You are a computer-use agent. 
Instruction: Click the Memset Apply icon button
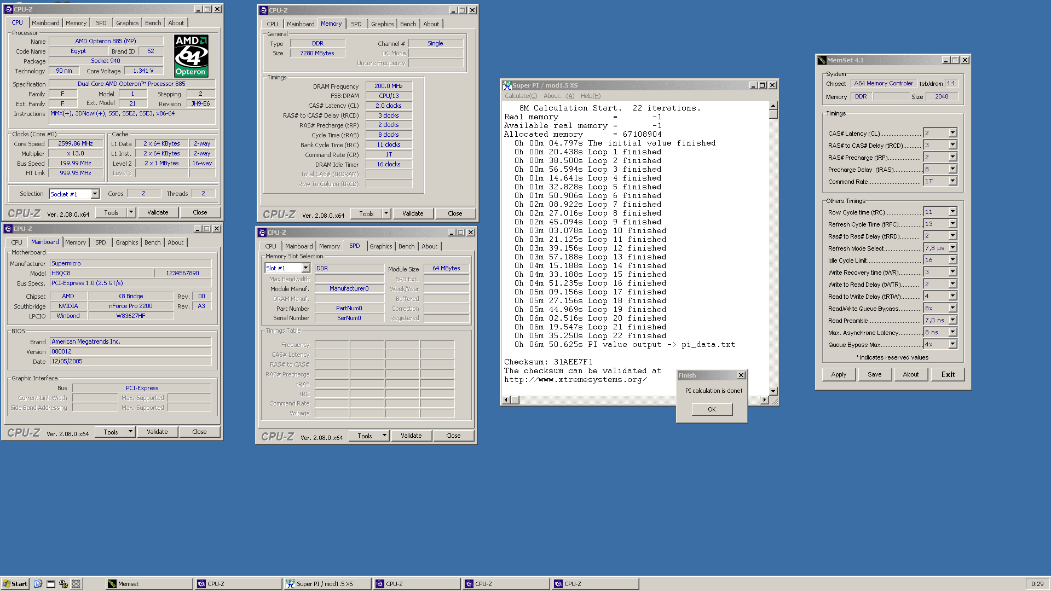pos(839,374)
